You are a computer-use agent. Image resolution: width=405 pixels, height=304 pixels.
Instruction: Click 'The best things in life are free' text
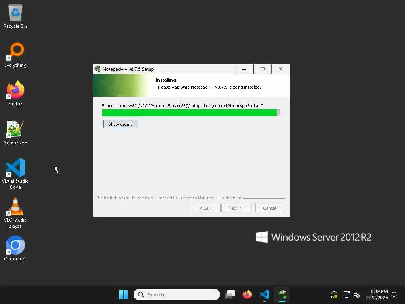168,198
